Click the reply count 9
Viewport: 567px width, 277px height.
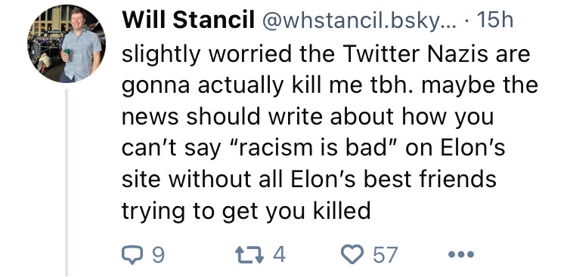(x=159, y=254)
